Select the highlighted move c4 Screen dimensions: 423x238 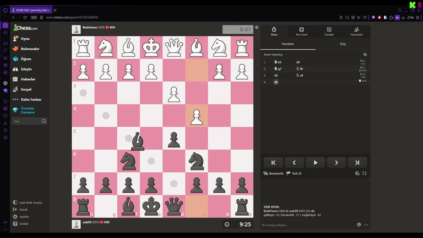point(276,82)
